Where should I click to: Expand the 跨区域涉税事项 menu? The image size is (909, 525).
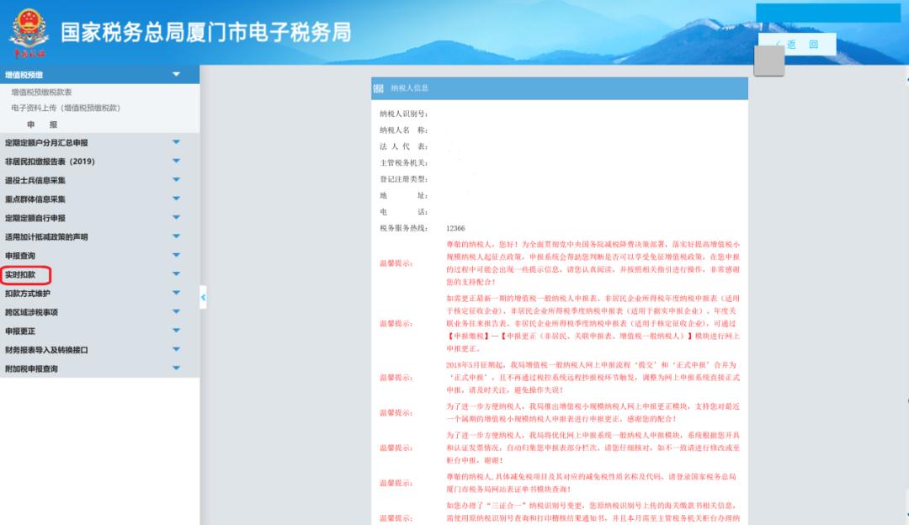tap(176, 312)
